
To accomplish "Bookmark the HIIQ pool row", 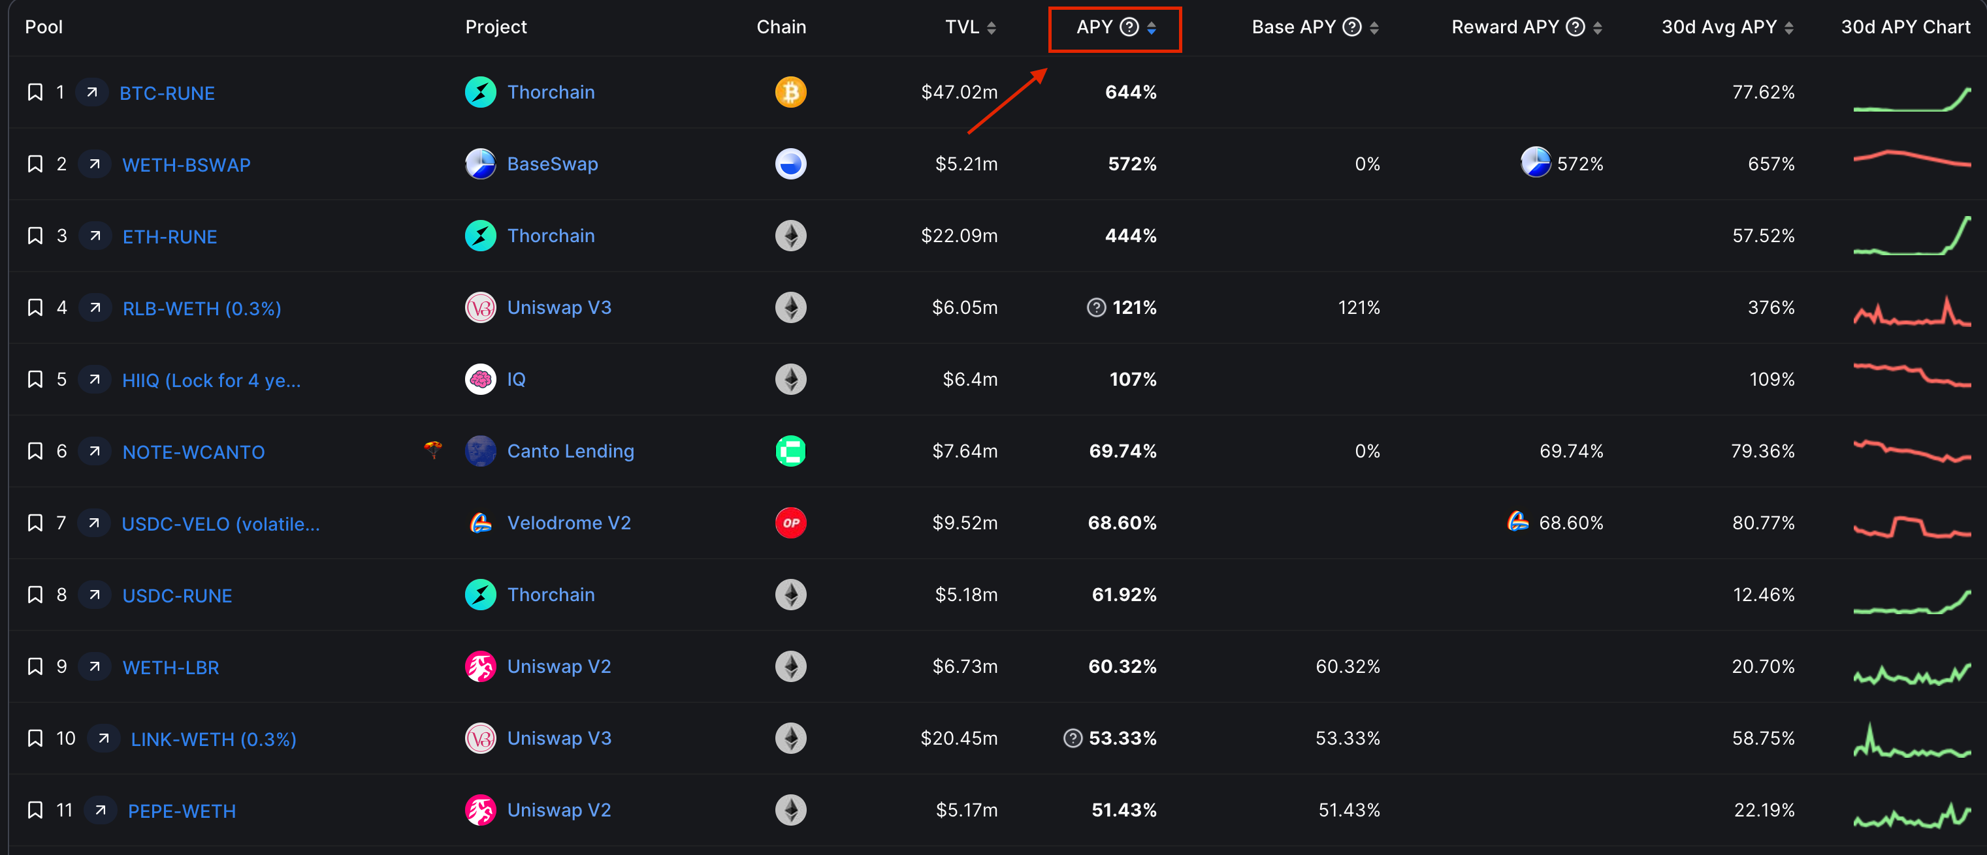I will (35, 379).
